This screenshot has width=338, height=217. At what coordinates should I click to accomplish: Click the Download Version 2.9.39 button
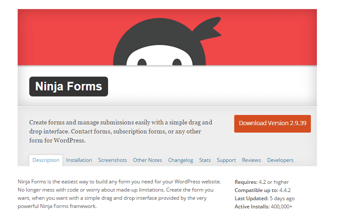273,124
